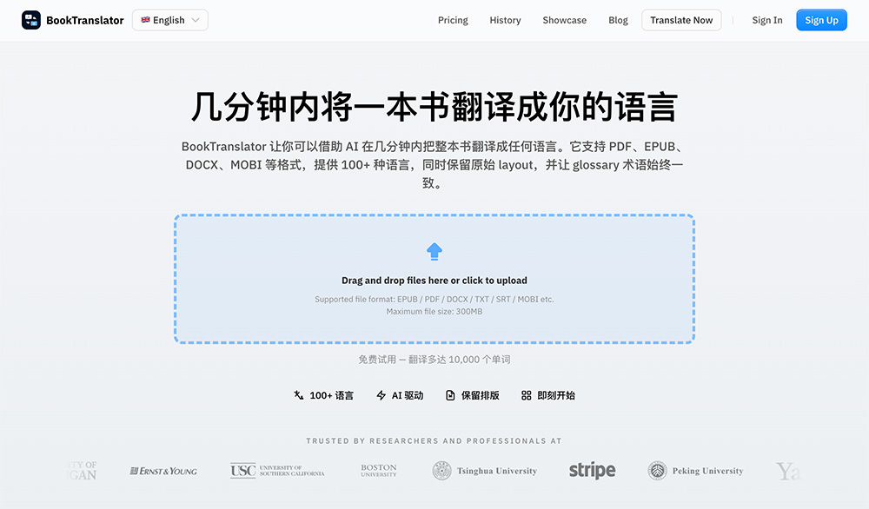Click the '100+ 语言' label
Screen dimensions: 869x509
331,395
